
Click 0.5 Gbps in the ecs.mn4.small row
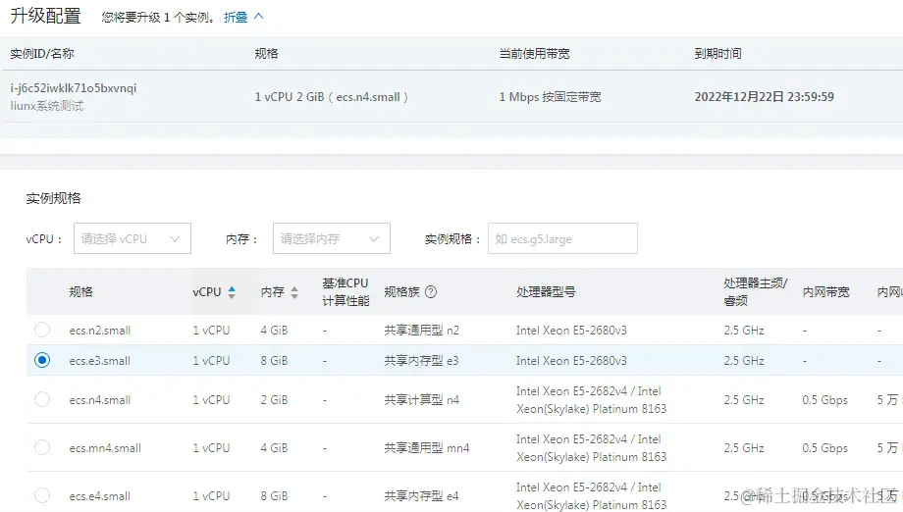825,447
